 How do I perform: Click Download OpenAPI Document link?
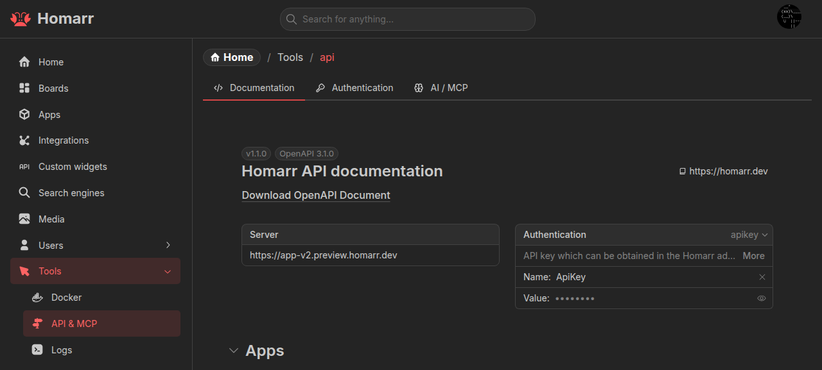316,195
